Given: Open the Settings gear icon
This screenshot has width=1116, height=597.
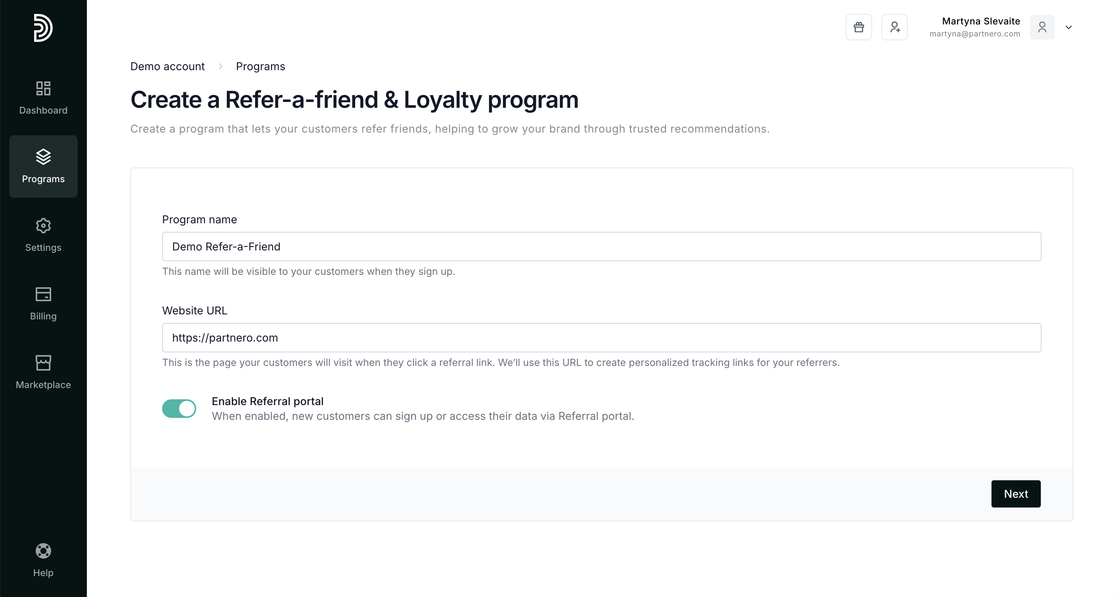Looking at the screenshot, I should pos(43,226).
